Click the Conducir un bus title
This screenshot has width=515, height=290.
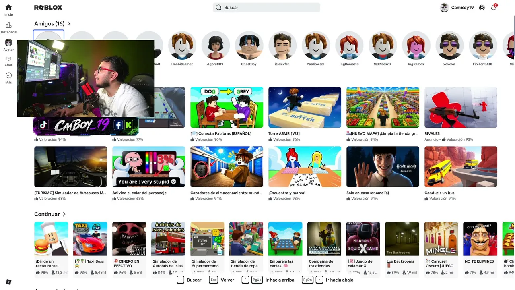tap(439, 193)
